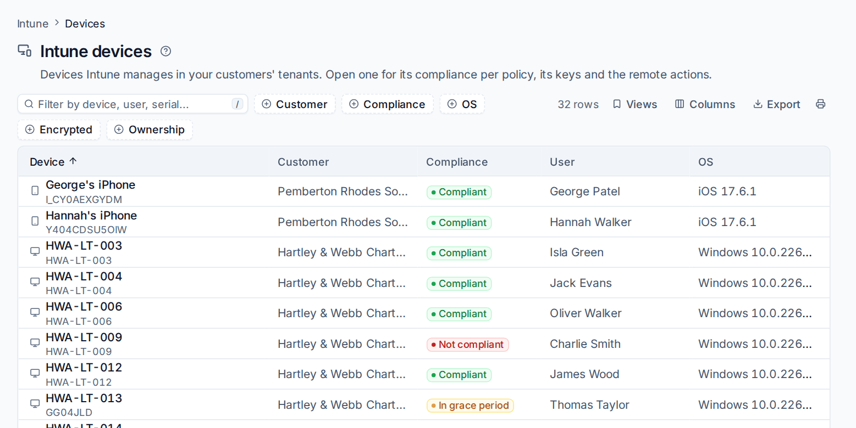The width and height of the screenshot is (856, 428).
Task: Click the user name Charlie Smith
Action: tap(585, 344)
